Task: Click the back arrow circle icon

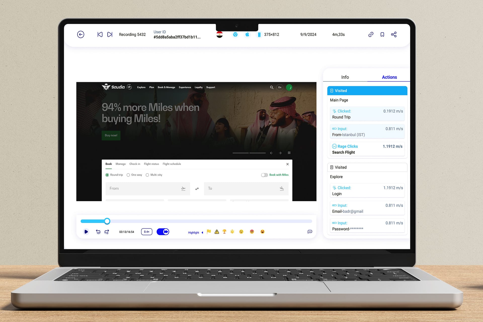Action: coord(80,34)
